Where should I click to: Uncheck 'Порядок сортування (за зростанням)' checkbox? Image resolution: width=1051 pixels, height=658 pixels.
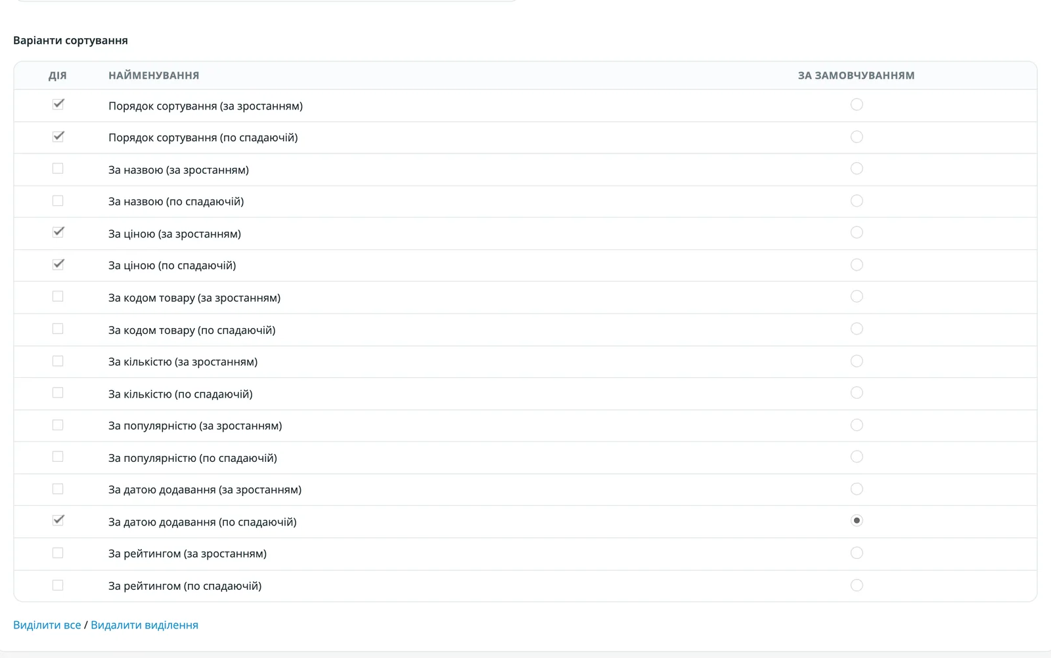[58, 105]
